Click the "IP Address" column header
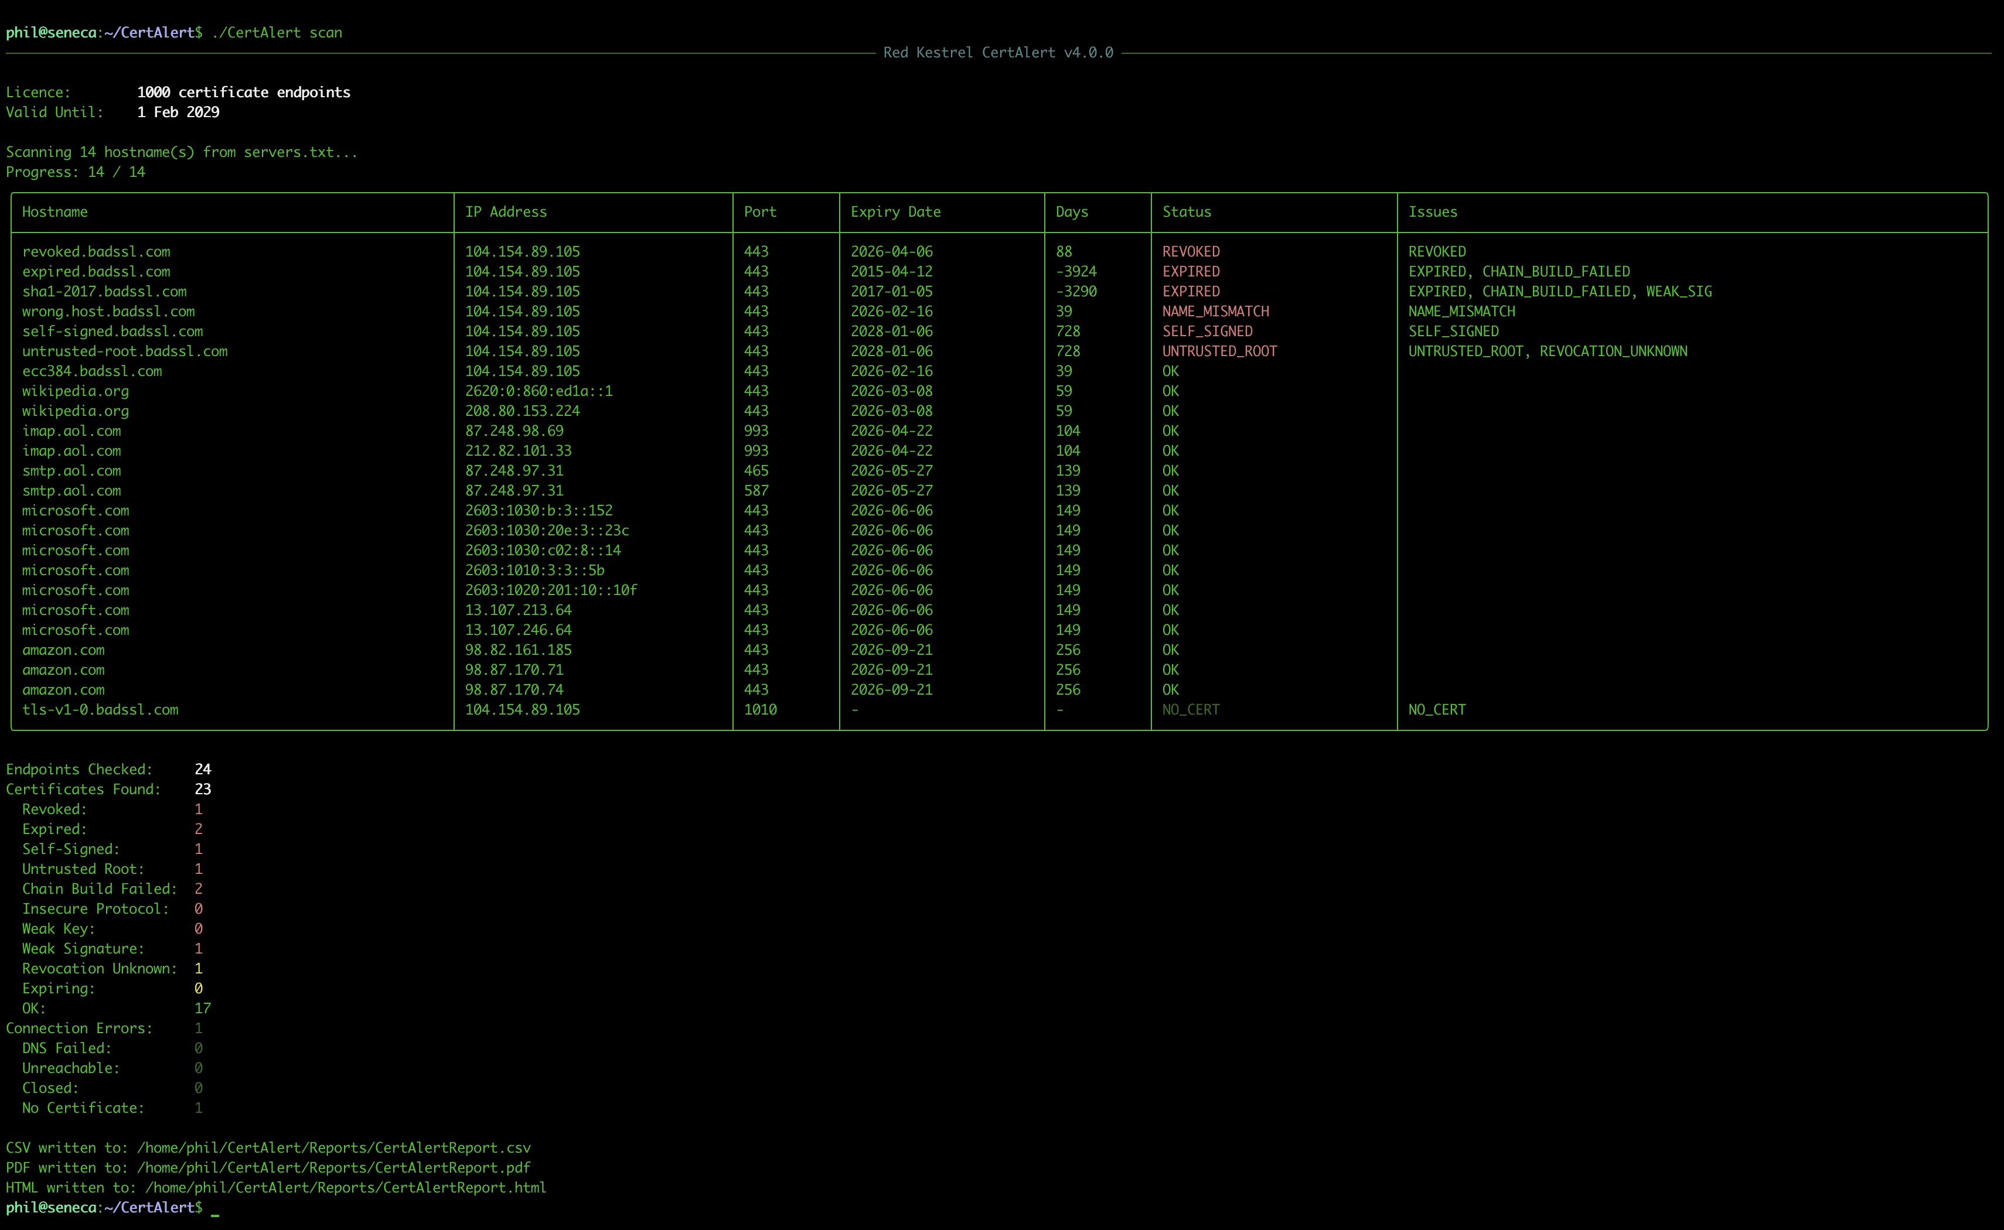This screenshot has width=2004, height=1230. pos(506,211)
